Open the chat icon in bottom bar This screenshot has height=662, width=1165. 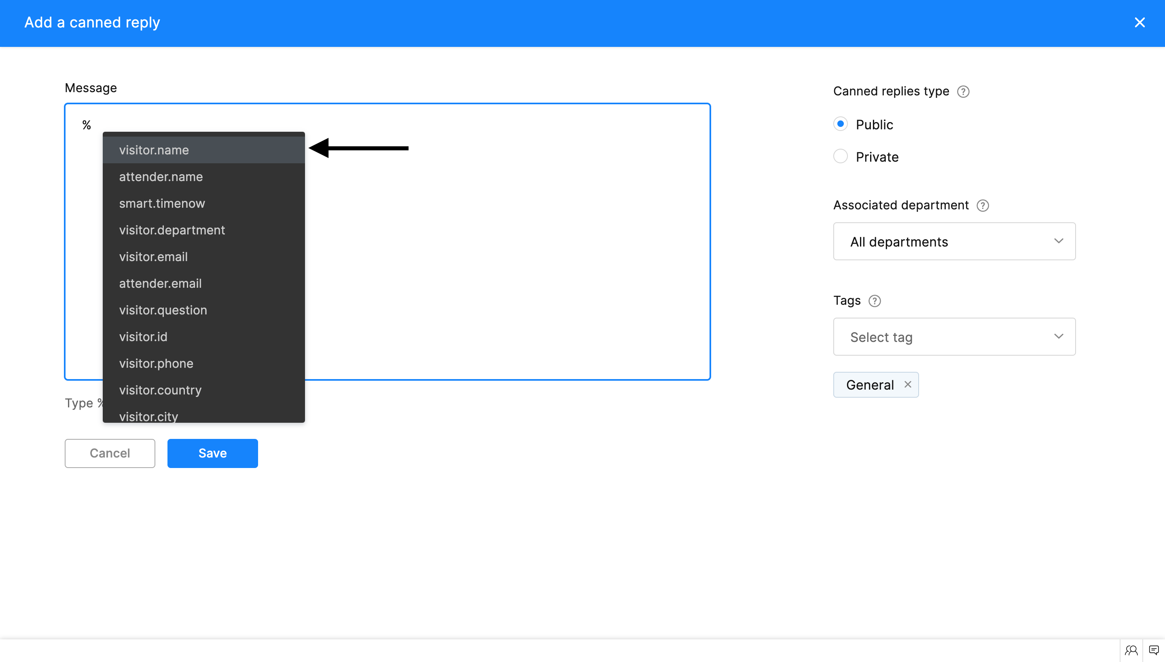click(1154, 650)
